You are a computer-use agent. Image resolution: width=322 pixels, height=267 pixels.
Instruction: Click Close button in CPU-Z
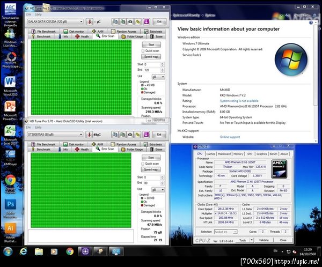283,240
